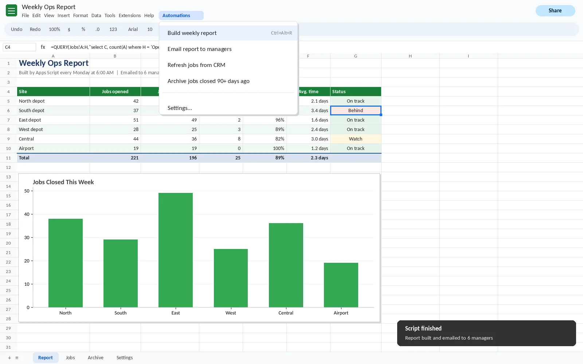Click the Script finished notification
The image size is (583, 364).
pos(486,333)
